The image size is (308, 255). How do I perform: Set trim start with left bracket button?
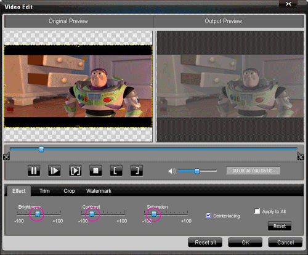(x=116, y=171)
